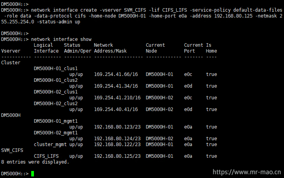Click the address 169.254.41.210/16
The height and width of the screenshot is (178, 284).
(x=117, y=98)
